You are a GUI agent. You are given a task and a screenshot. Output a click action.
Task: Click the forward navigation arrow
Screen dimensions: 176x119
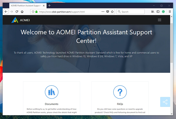12,12
